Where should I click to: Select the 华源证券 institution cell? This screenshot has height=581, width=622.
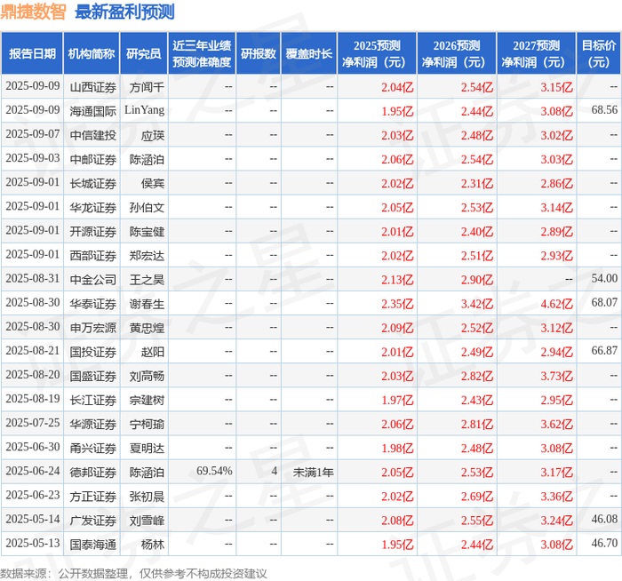click(x=92, y=425)
